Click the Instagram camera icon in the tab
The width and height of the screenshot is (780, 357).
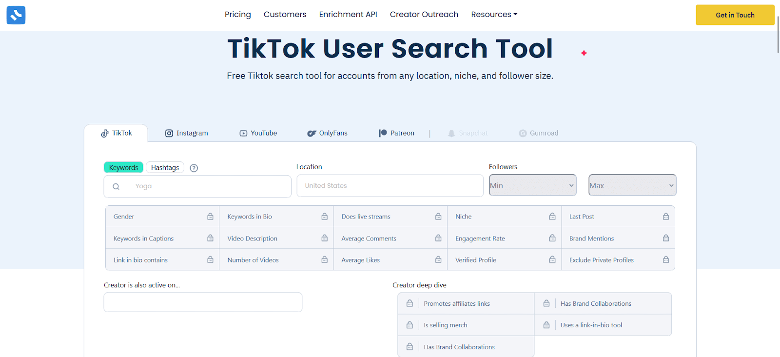pyautogui.click(x=169, y=133)
